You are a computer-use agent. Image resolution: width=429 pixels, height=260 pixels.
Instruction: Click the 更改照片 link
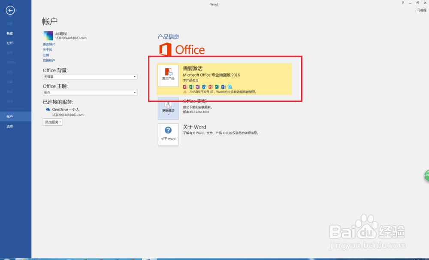tap(49, 44)
